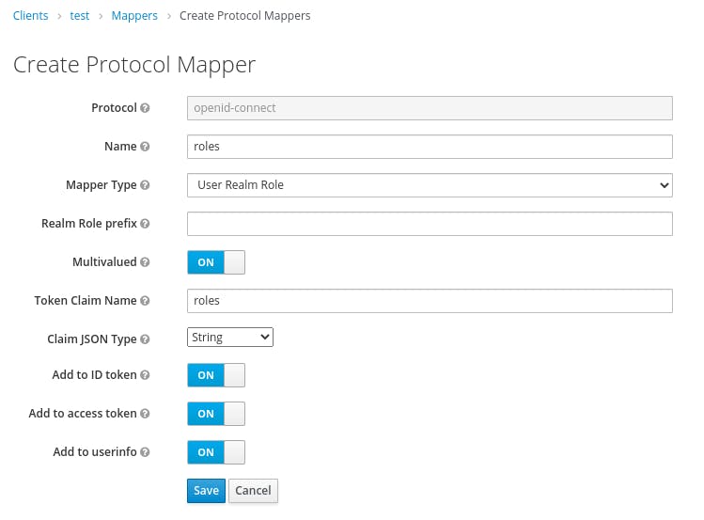The height and width of the screenshot is (520, 704).
Task: Click the Multivalued help icon
Action: point(145,262)
